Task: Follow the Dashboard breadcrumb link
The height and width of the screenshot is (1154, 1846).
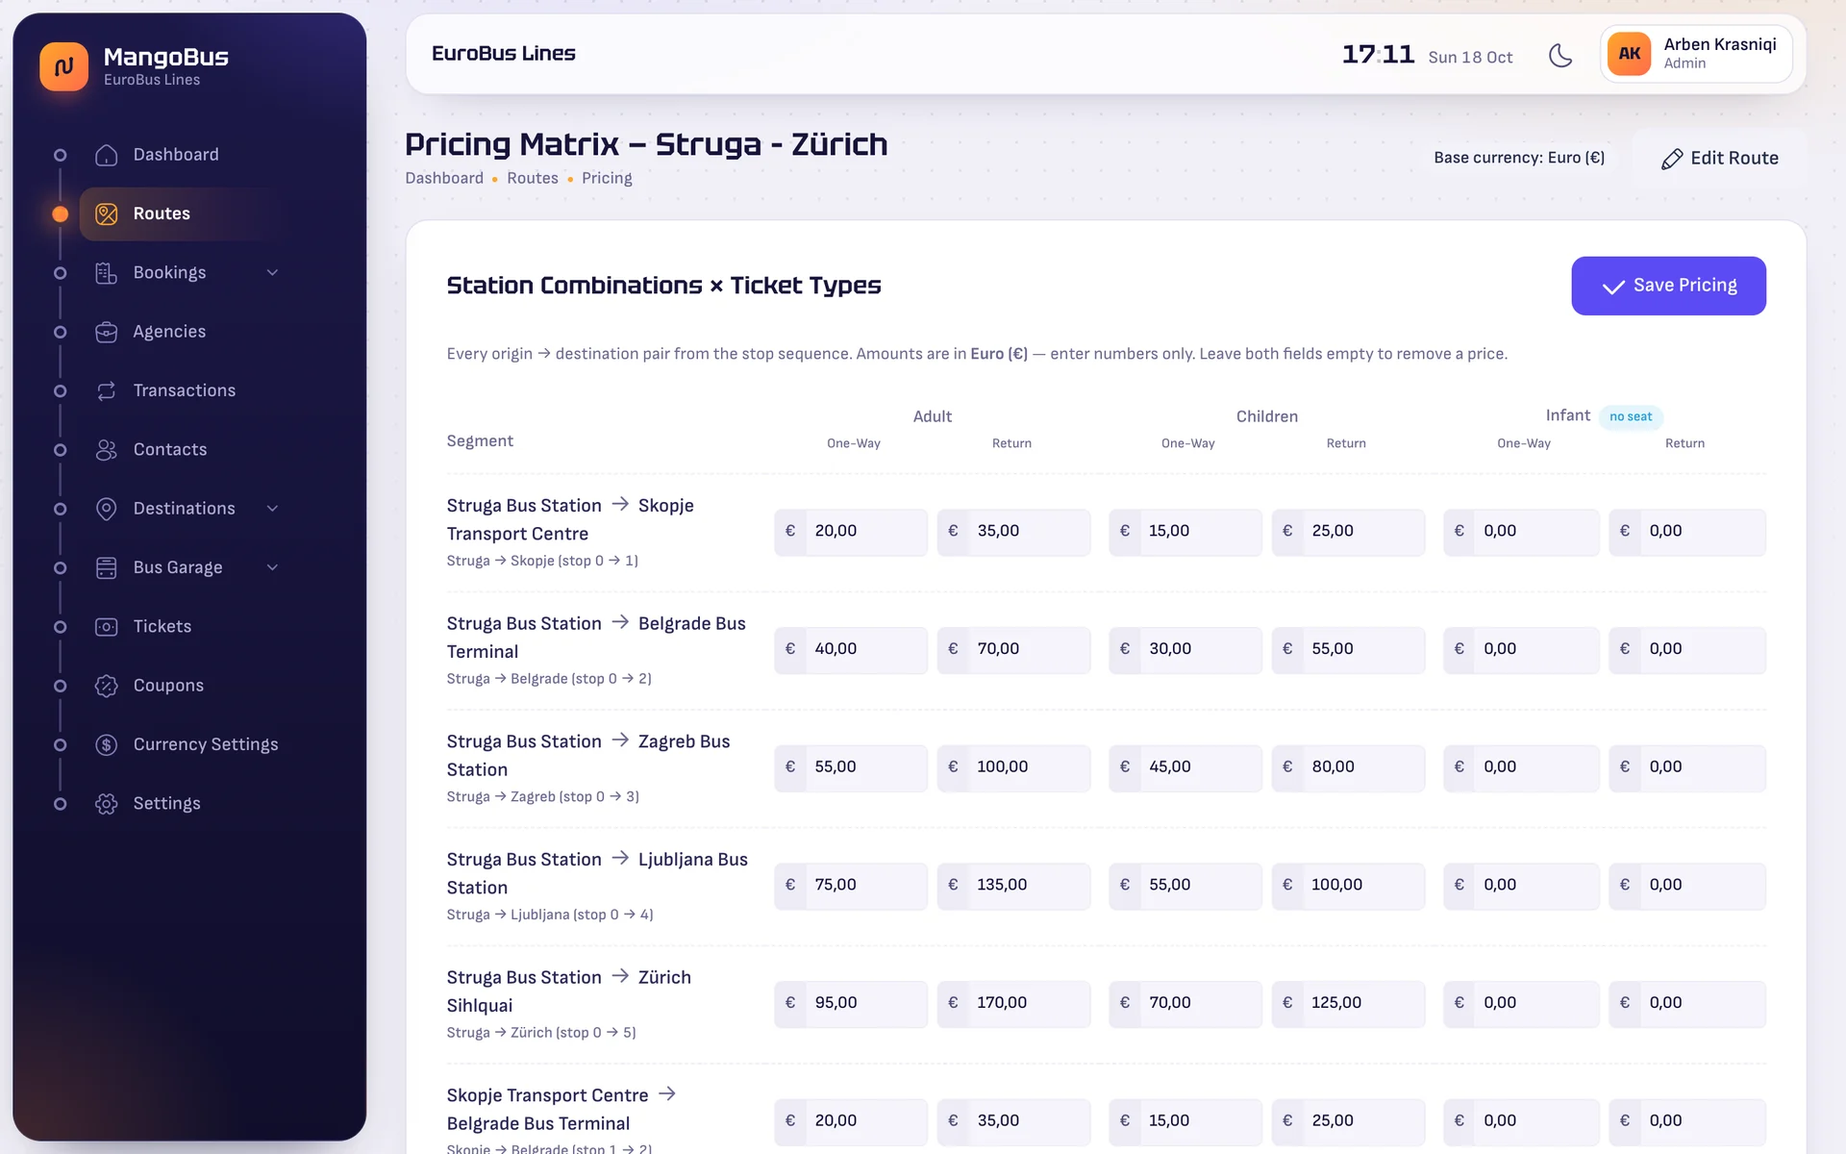Action: pos(444,178)
